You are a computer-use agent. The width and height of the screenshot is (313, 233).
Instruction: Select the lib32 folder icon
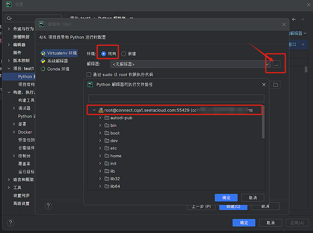point(107,179)
